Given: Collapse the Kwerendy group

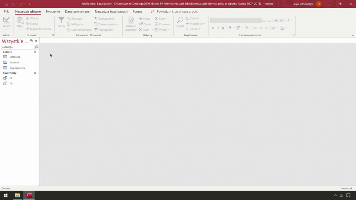Looking at the screenshot, I should [x=35, y=73].
